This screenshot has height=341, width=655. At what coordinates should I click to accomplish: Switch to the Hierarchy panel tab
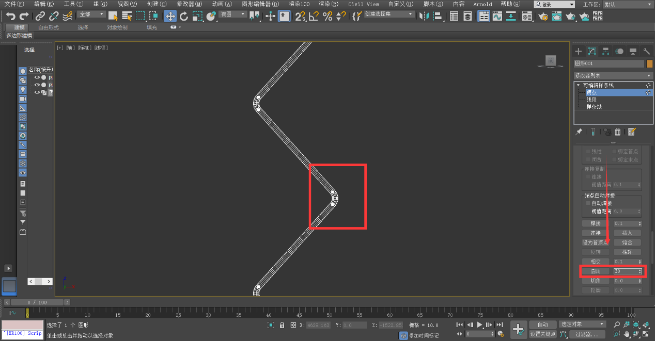[605, 51]
